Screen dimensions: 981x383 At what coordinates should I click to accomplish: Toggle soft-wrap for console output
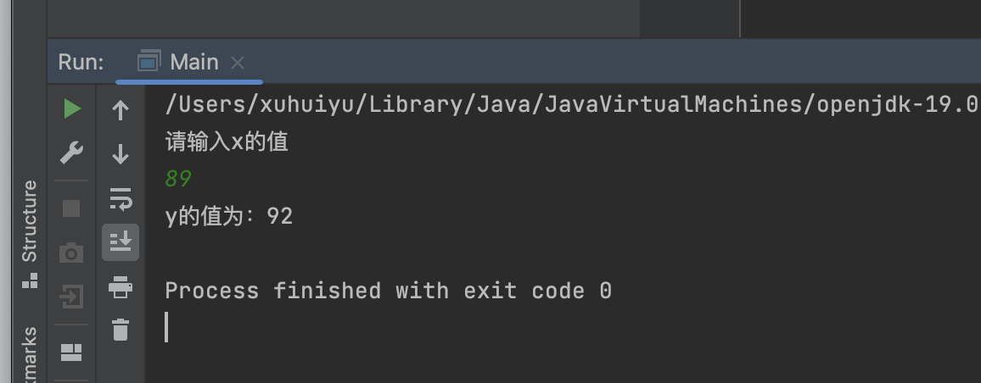pos(121,199)
